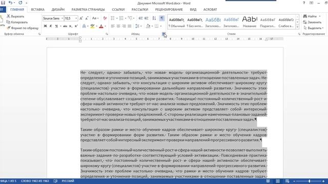The width and height of the screenshot is (328, 184).
Task: Expand the font size dropdown
Action: pos(76,18)
